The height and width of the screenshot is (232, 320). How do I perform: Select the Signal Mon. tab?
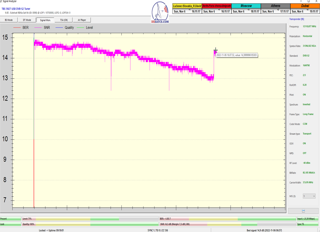click(x=45, y=20)
